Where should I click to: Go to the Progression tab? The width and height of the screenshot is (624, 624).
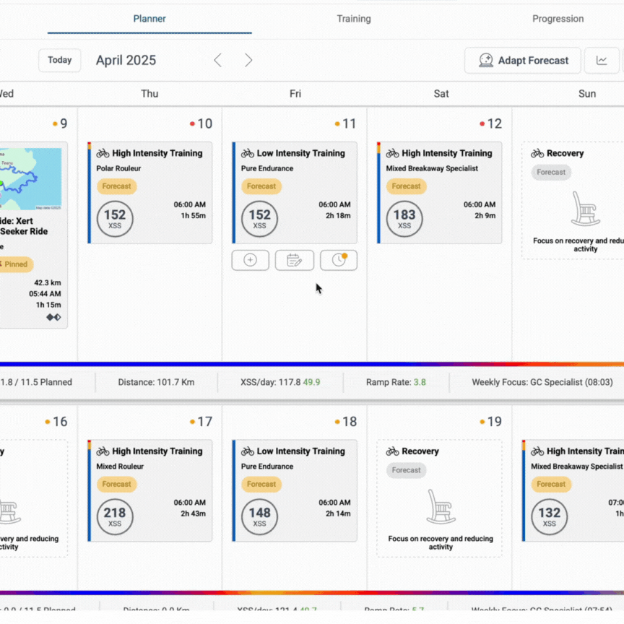558,19
